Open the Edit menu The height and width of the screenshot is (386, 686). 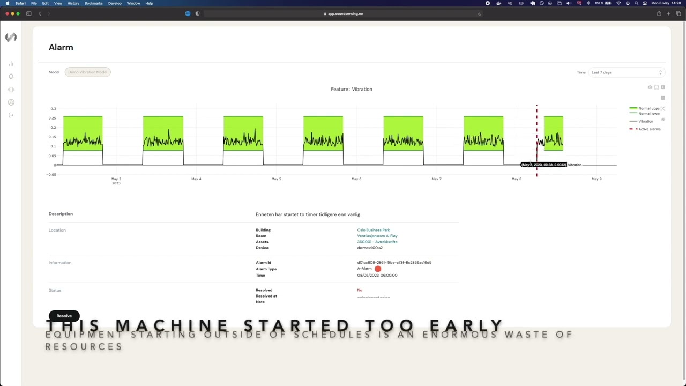pyautogui.click(x=46, y=3)
